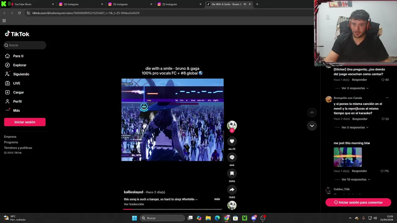Image resolution: width=397 pixels, height=223 pixels.
Task: Toggle microphone icon in system tray
Action: tap(363, 218)
